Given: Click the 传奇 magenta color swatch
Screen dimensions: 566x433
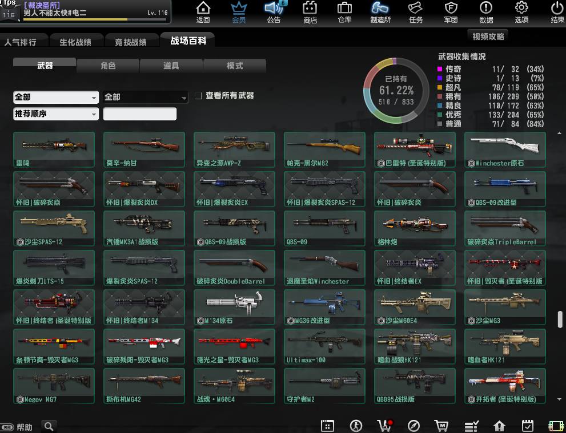Looking at the screenshot, I should pyautogui.click(x=440, y=69).
